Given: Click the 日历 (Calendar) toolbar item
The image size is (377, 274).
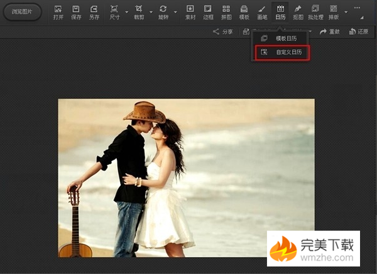Looking at the screenshot, I should click(x=280, y=12).
